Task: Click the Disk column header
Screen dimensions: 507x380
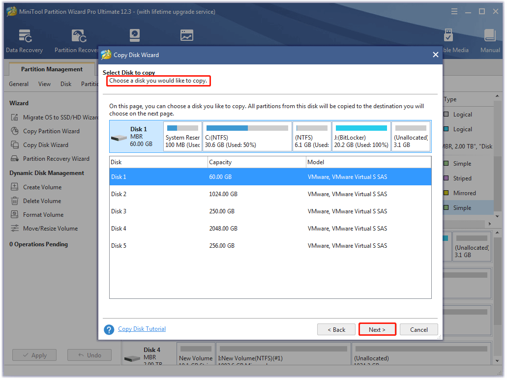Action: coord(158,162)
